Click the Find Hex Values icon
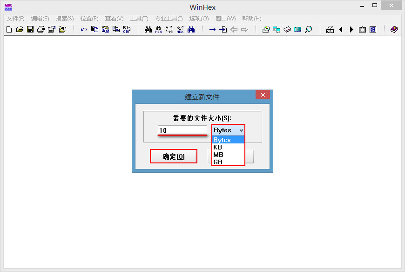405x272 pixels. click(x=159, y=30)
